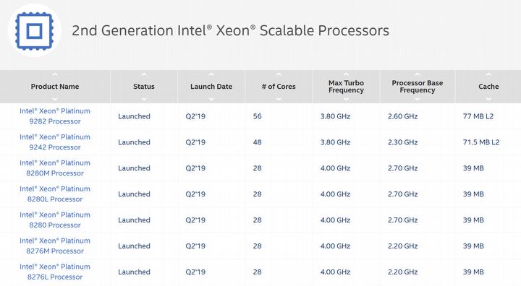Sort Product Name column ascending arrow
This screenshot has width=521, height=286.
tap(55, 74)
